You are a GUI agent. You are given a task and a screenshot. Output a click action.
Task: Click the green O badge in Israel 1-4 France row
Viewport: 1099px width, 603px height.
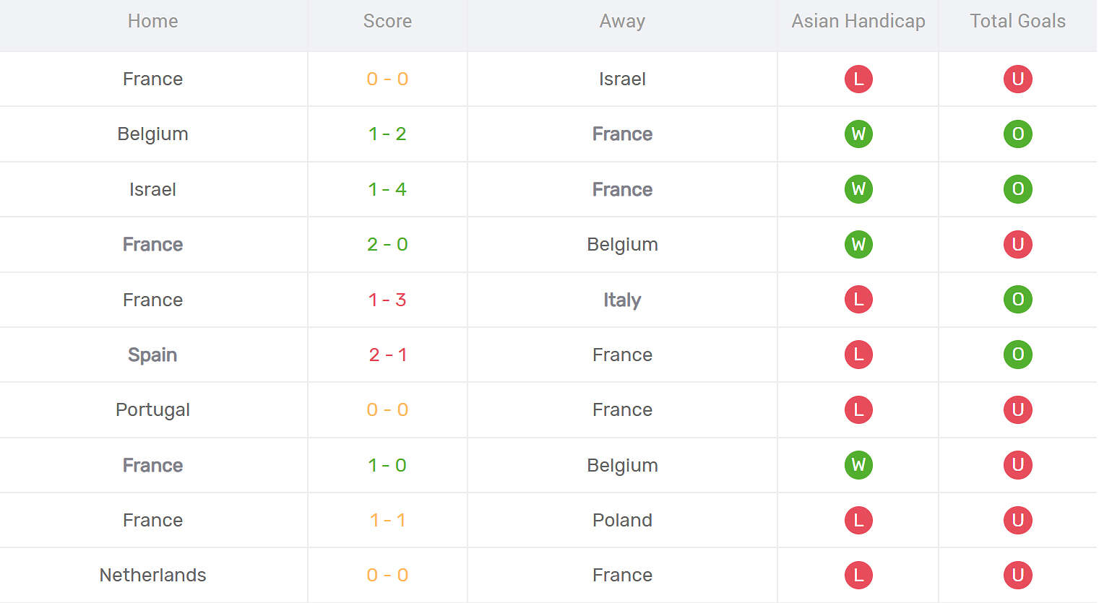click(1017, 189)
